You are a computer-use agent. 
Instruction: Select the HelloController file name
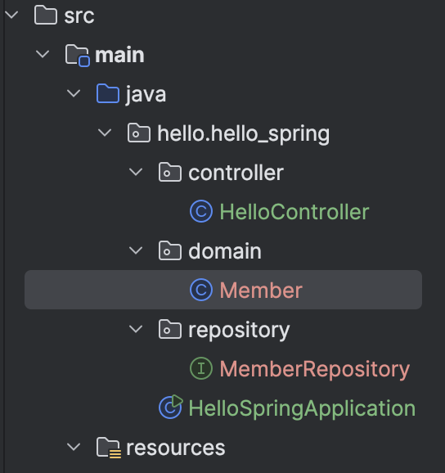click(x=294, y=212)
